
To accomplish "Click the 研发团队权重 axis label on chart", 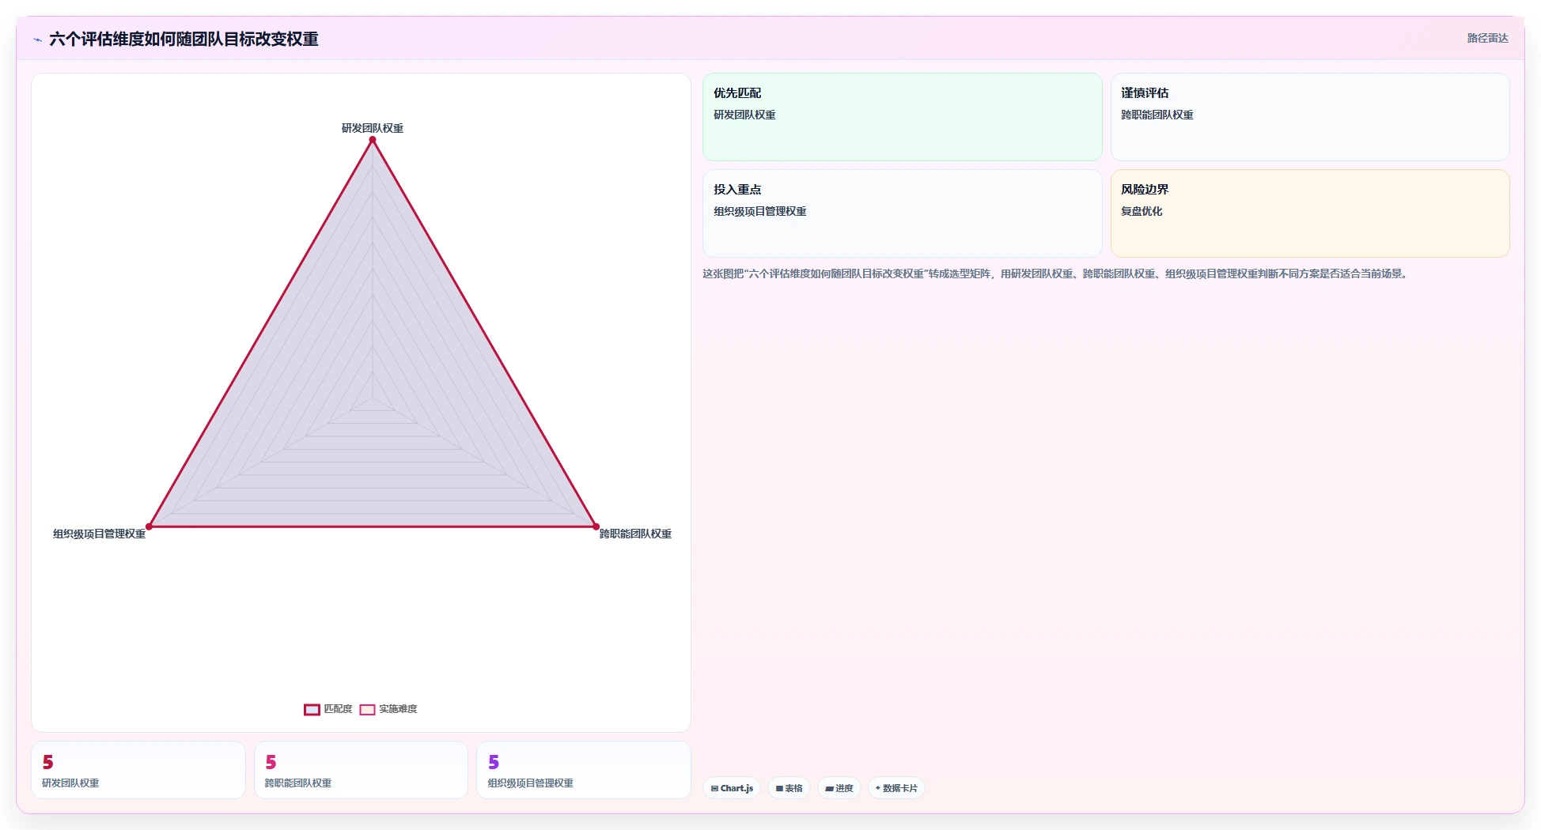I will tap(373, 128).
